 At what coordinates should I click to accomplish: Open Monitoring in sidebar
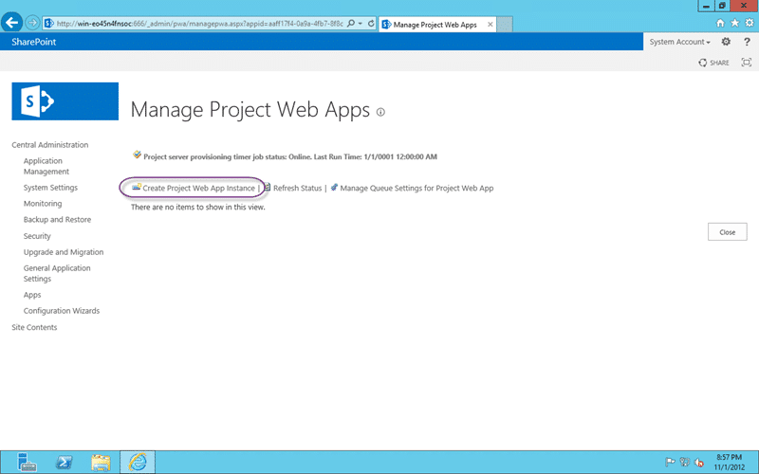click(x=43, y=204)
